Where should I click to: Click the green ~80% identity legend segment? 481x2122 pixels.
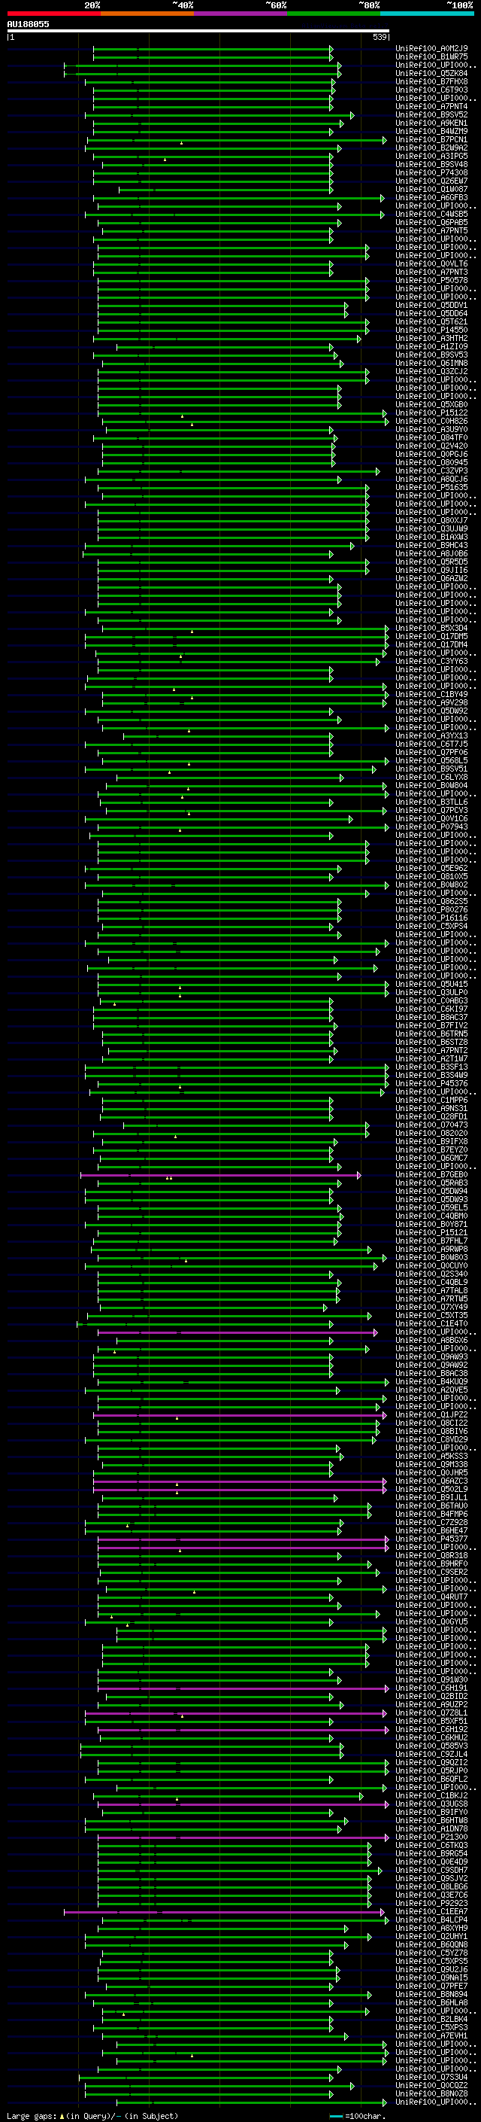pos(334,14)
